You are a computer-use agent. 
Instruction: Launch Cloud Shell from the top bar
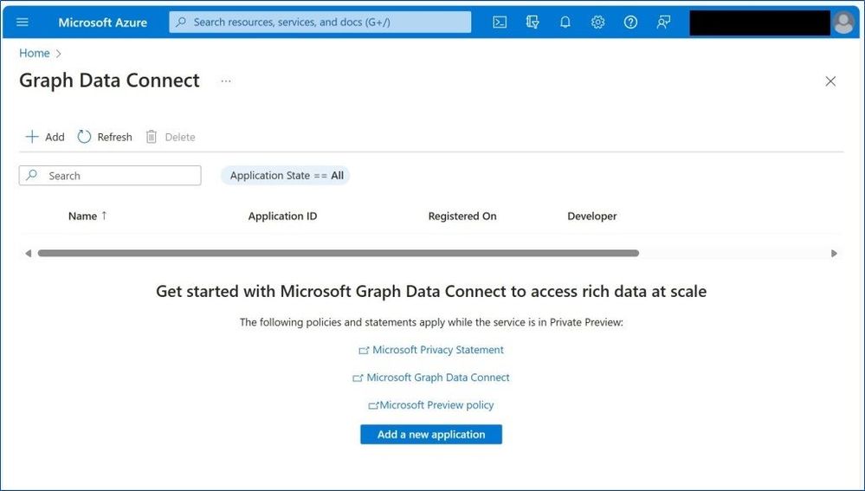click(x=500, y=23)
